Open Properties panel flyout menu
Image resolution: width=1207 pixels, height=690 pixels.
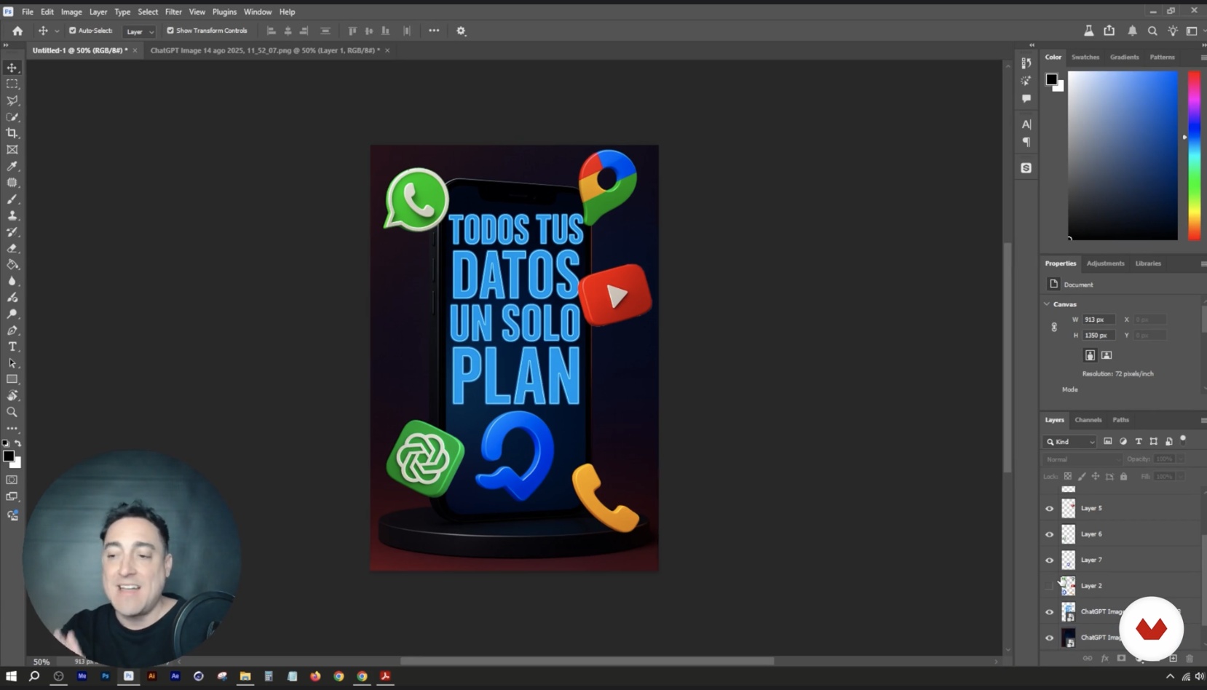coord(1203,263)
